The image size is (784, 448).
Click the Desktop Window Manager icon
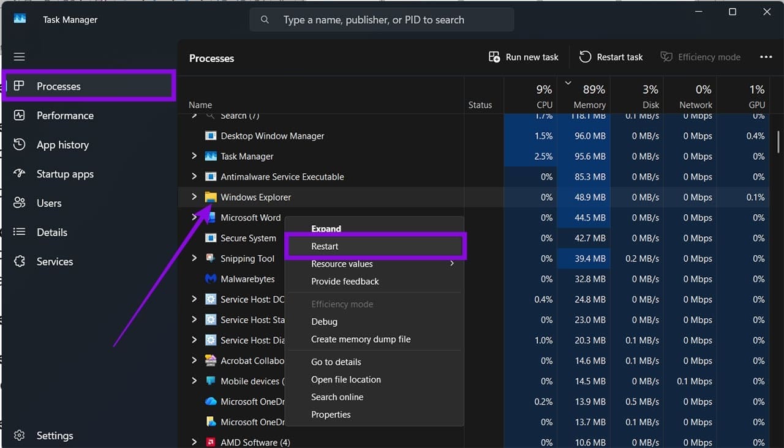211,136
